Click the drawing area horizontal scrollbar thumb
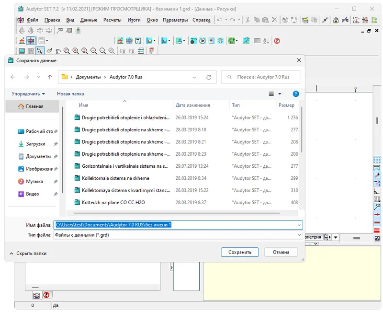383x312 pixels. tap(356, 238)
